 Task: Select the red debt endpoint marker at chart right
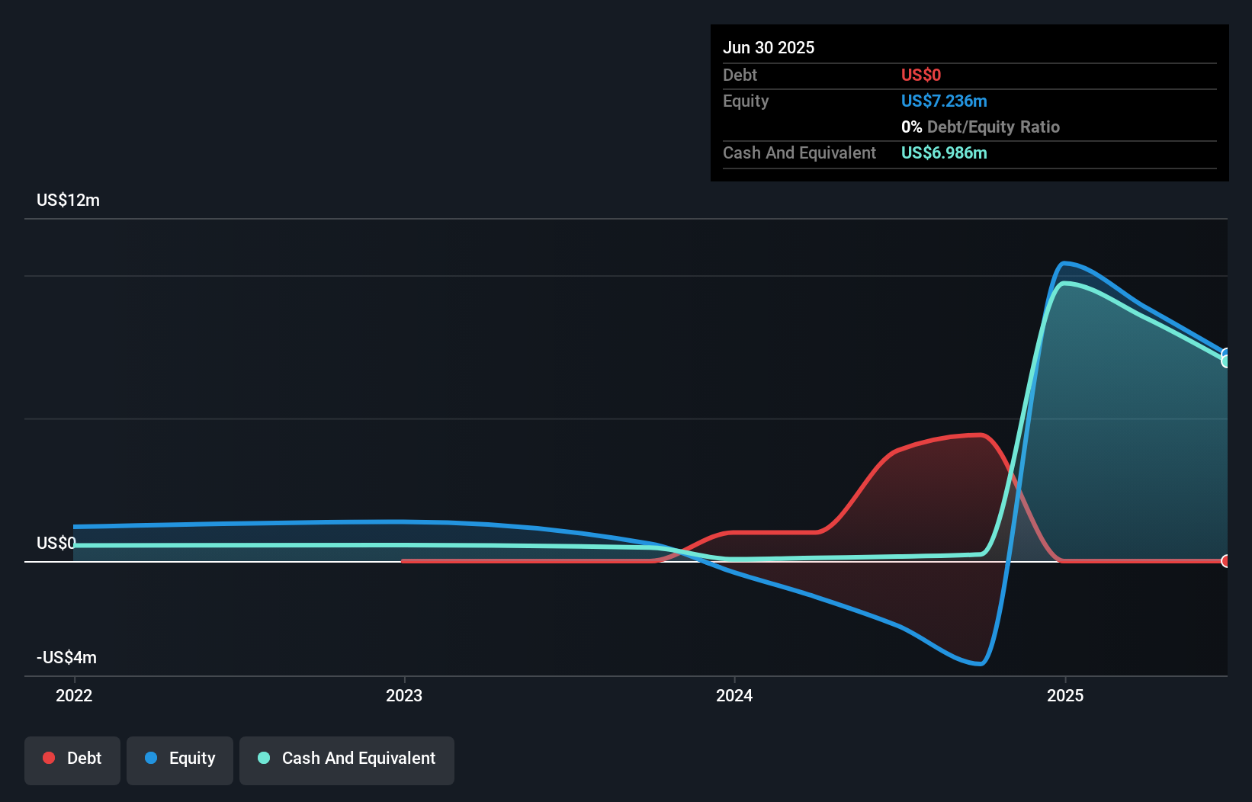click(x=1225, y=560)
